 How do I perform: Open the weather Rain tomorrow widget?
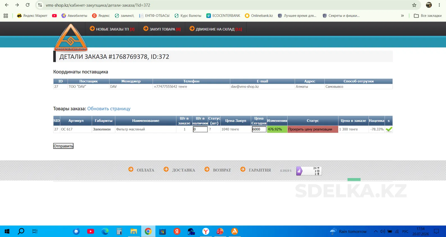(348, 231)
